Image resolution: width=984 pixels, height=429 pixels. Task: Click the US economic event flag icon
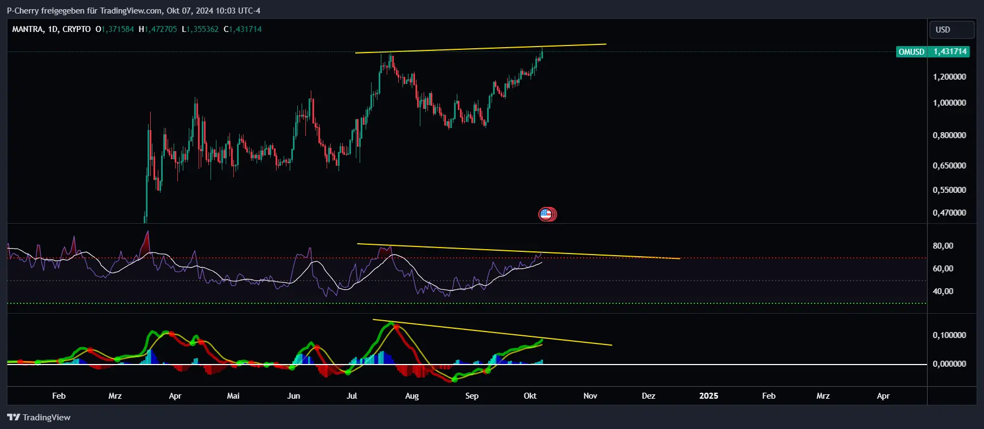click(x=547, y=214)
